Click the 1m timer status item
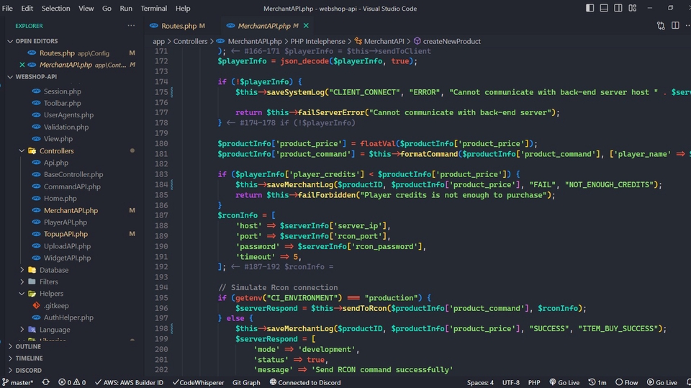Viewport: 691px width, 388px height. click(597, 383)
